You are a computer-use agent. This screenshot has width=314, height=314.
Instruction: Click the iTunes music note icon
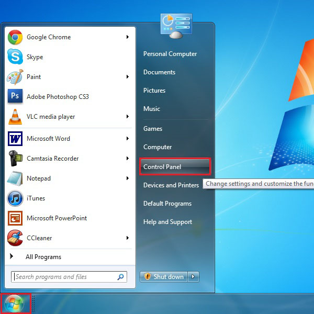tap(15, 198)
